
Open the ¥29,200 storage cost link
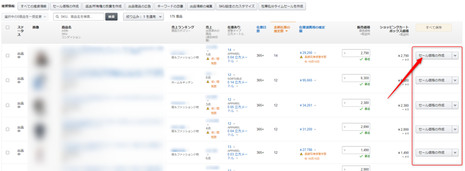click(x=307, y=52)
